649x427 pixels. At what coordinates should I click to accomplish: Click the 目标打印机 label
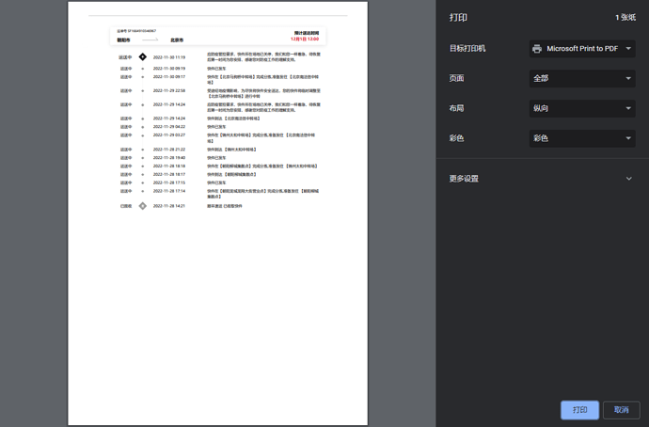(467, 49)
